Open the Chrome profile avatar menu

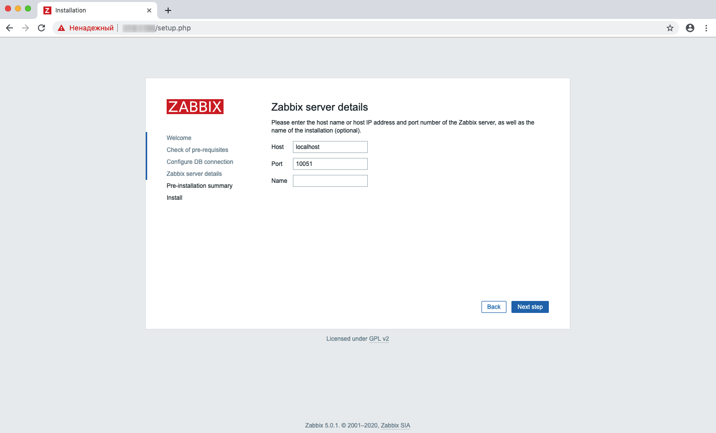[x=690, y=28]
